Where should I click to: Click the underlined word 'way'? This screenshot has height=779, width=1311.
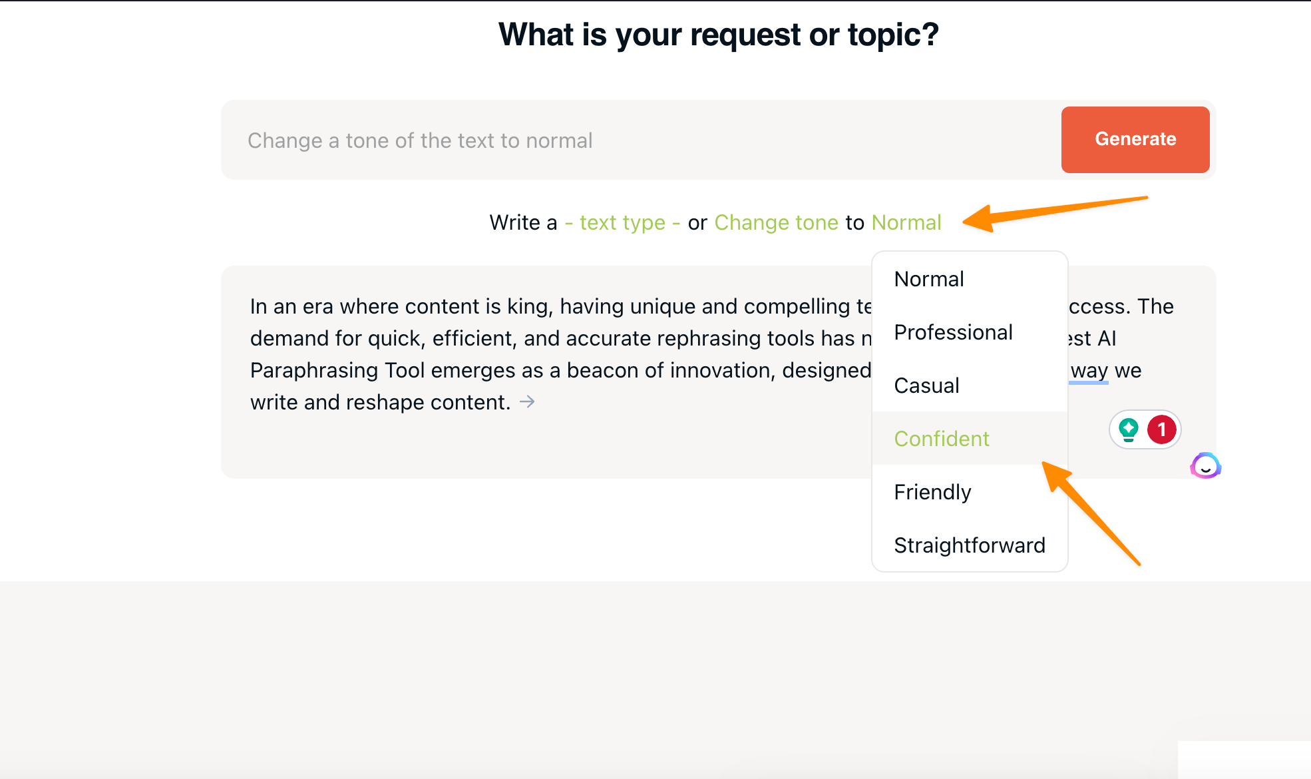pos(1089,370)
